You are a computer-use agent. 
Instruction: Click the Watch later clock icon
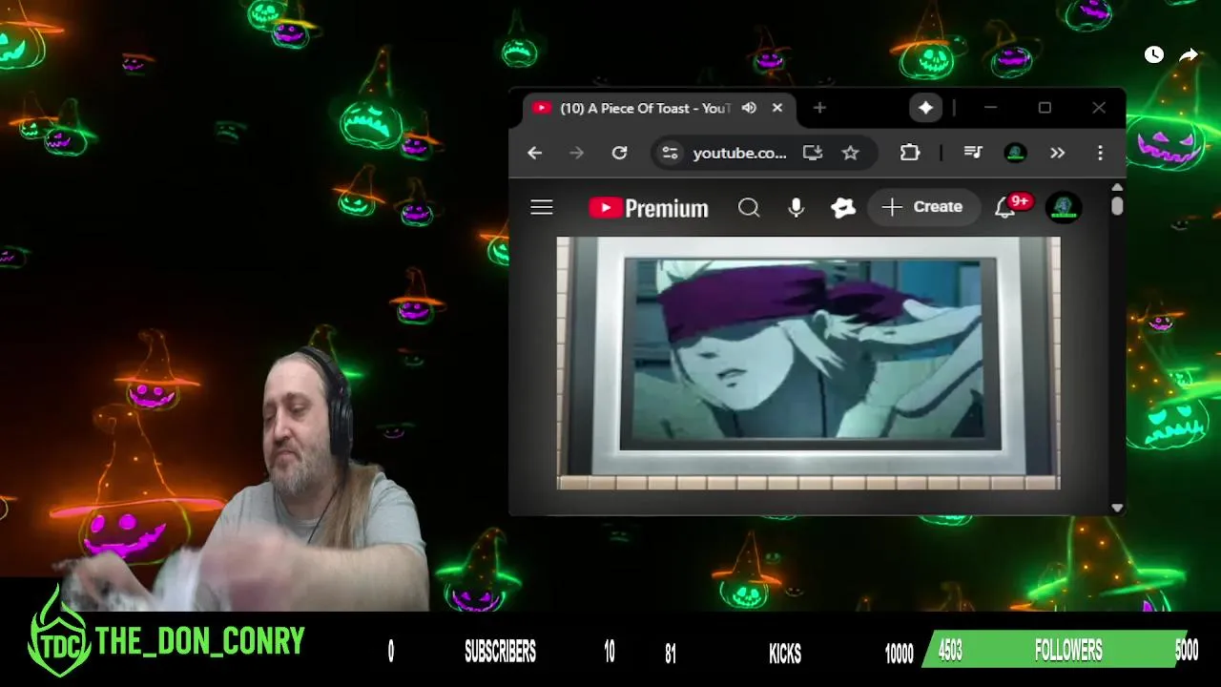pos(1154,54)
